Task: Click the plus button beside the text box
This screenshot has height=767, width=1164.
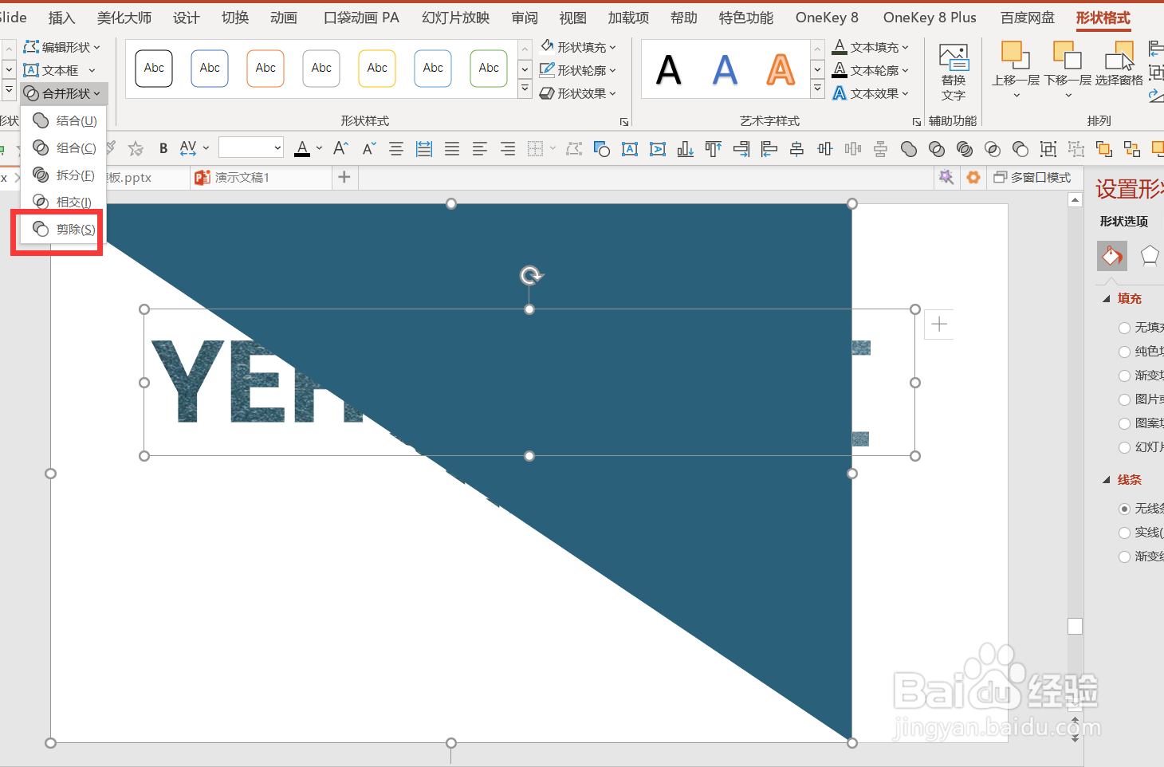Action: tap(939, 324)
